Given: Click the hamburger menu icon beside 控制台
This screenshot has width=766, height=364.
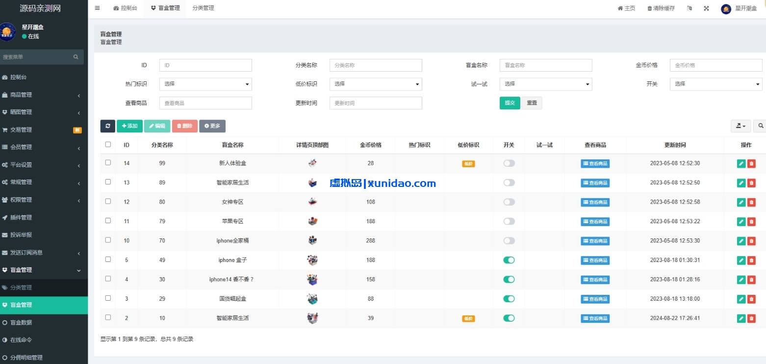Looking at the screenshot, I should 97,8.
